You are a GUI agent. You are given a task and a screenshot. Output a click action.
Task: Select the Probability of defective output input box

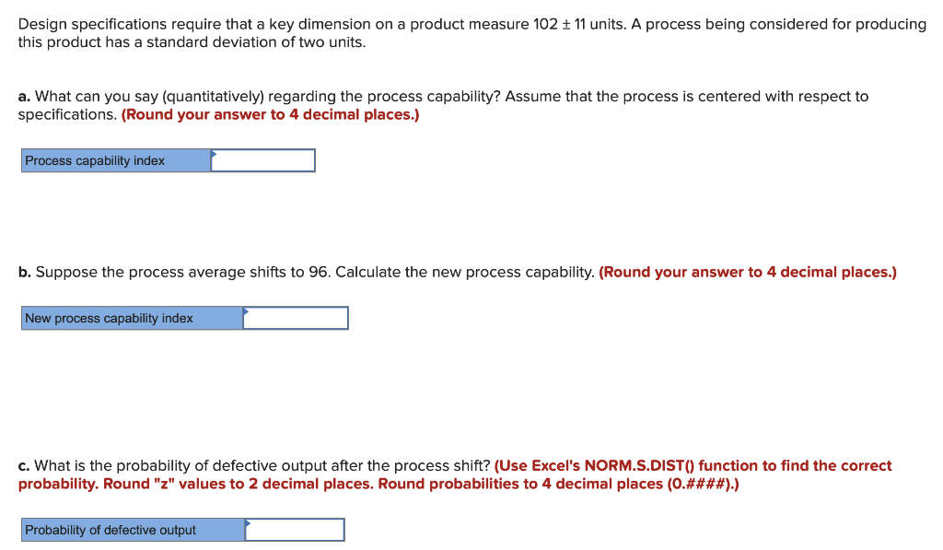(x=295, y=530)
